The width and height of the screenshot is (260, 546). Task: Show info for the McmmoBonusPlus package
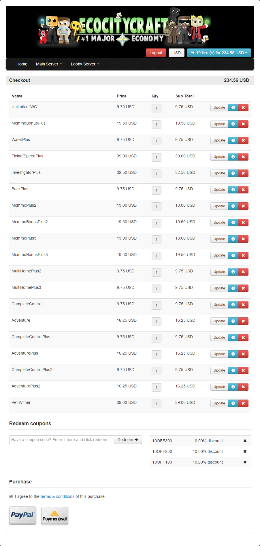pyautogui.click(x=233, y=124)
